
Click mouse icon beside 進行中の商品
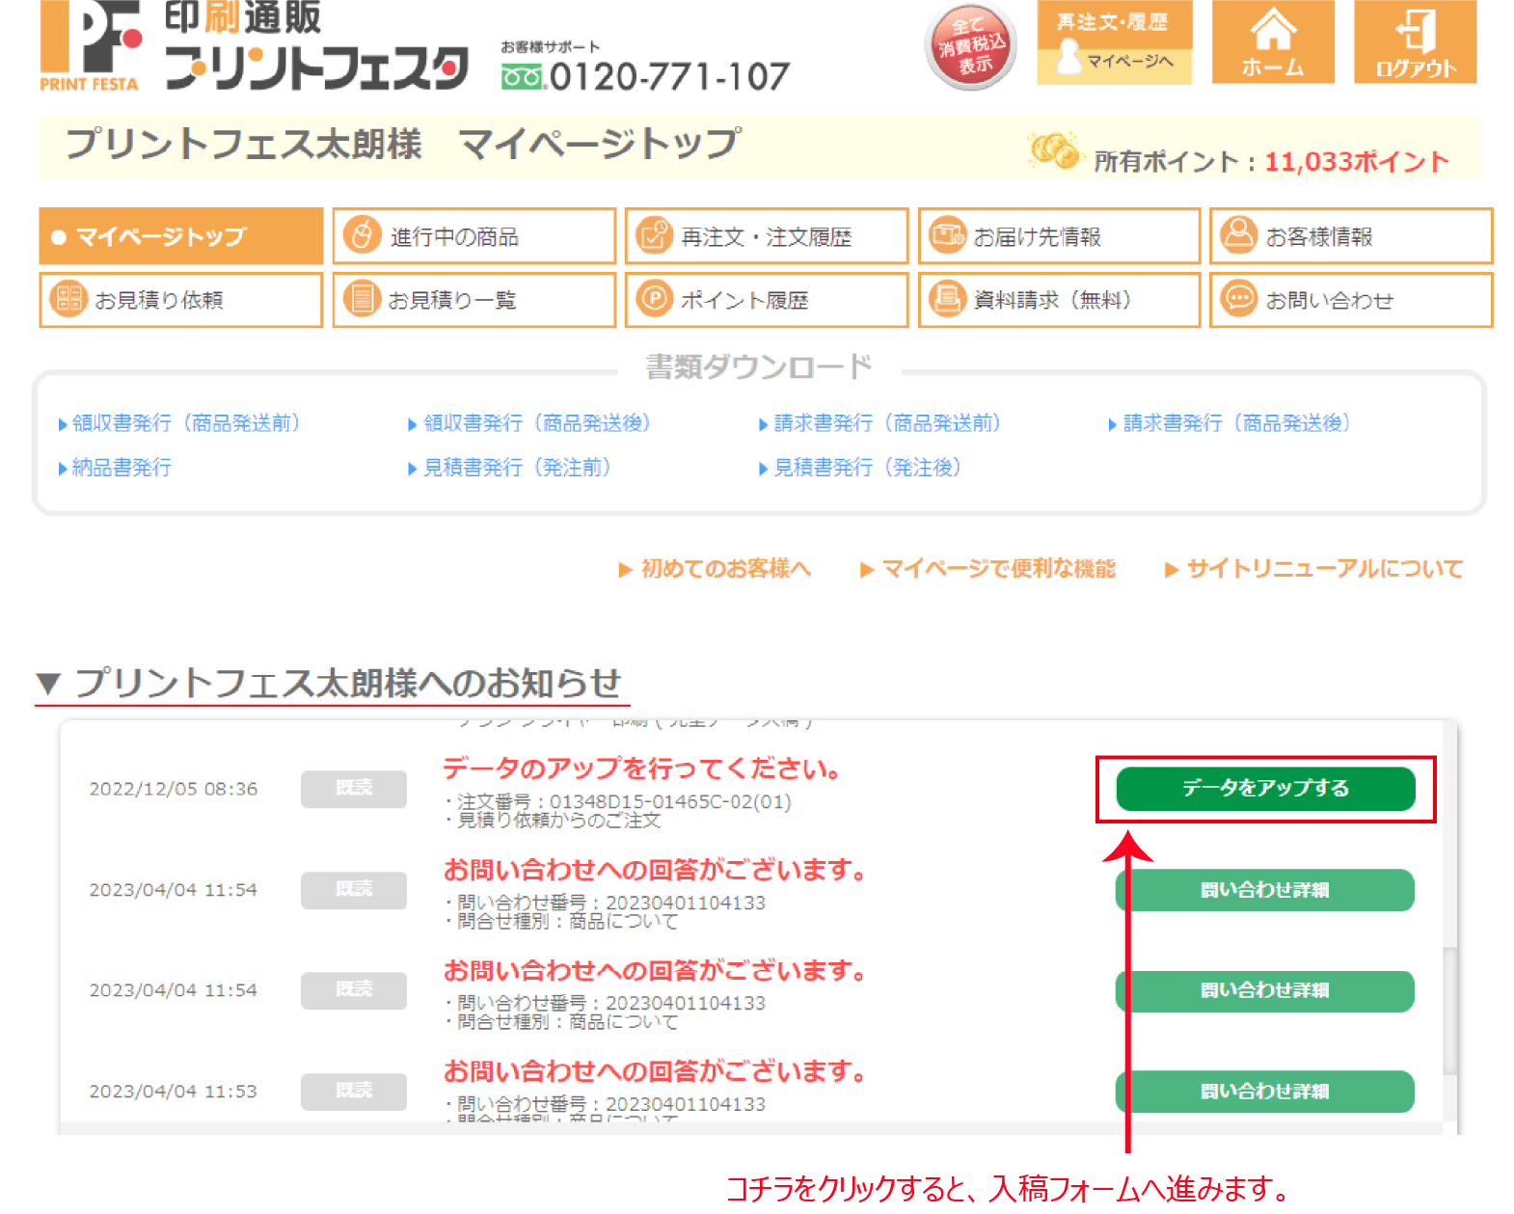coord(363,235)
